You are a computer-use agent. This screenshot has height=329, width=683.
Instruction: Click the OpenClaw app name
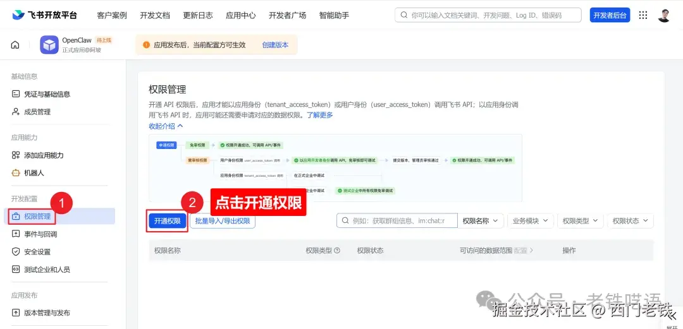[77, 40]
